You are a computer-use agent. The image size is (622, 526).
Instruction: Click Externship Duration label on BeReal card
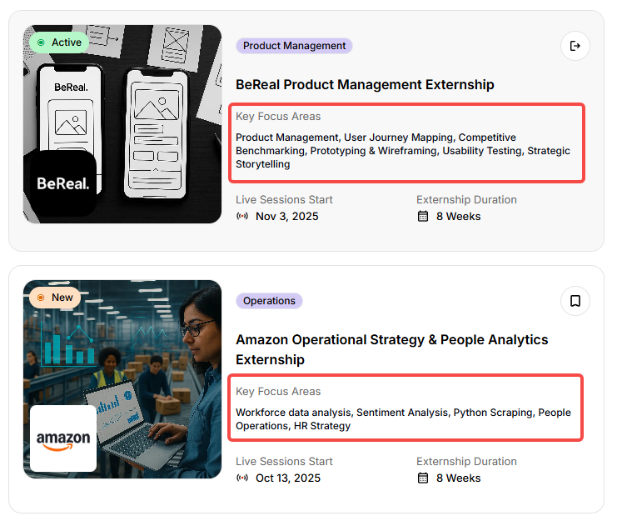[466, 200]
